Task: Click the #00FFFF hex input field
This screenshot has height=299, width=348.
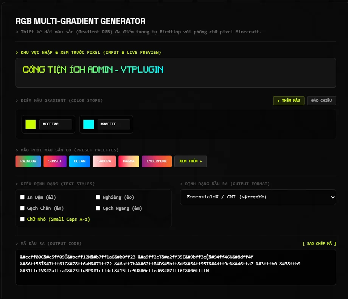Action: tap(113, 124)
